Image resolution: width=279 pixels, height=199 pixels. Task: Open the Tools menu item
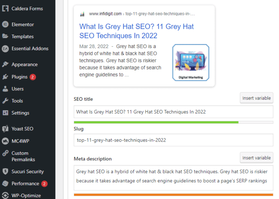[17, 101]
